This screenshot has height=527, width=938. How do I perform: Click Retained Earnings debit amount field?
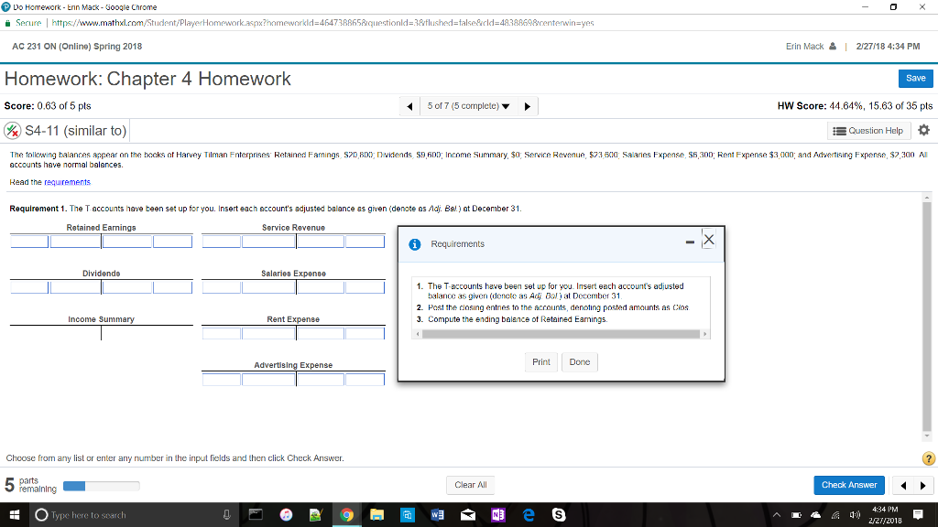coord(76,242)
